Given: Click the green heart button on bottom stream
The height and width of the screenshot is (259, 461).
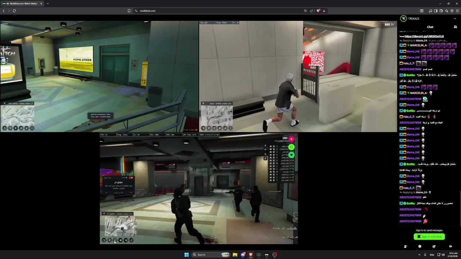Looking at the screenshot, I should pos(291,155).
